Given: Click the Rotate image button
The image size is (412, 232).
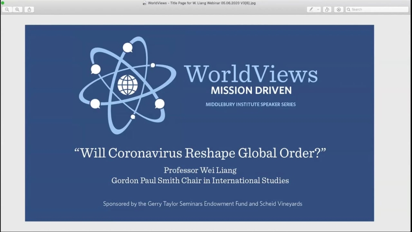Looking at the screenshot, I should pyautogui.click(x=327, y=9).
